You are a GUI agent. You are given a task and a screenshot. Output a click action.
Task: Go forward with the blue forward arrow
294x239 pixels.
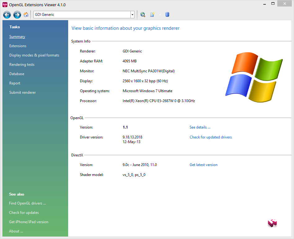point(17,15)
